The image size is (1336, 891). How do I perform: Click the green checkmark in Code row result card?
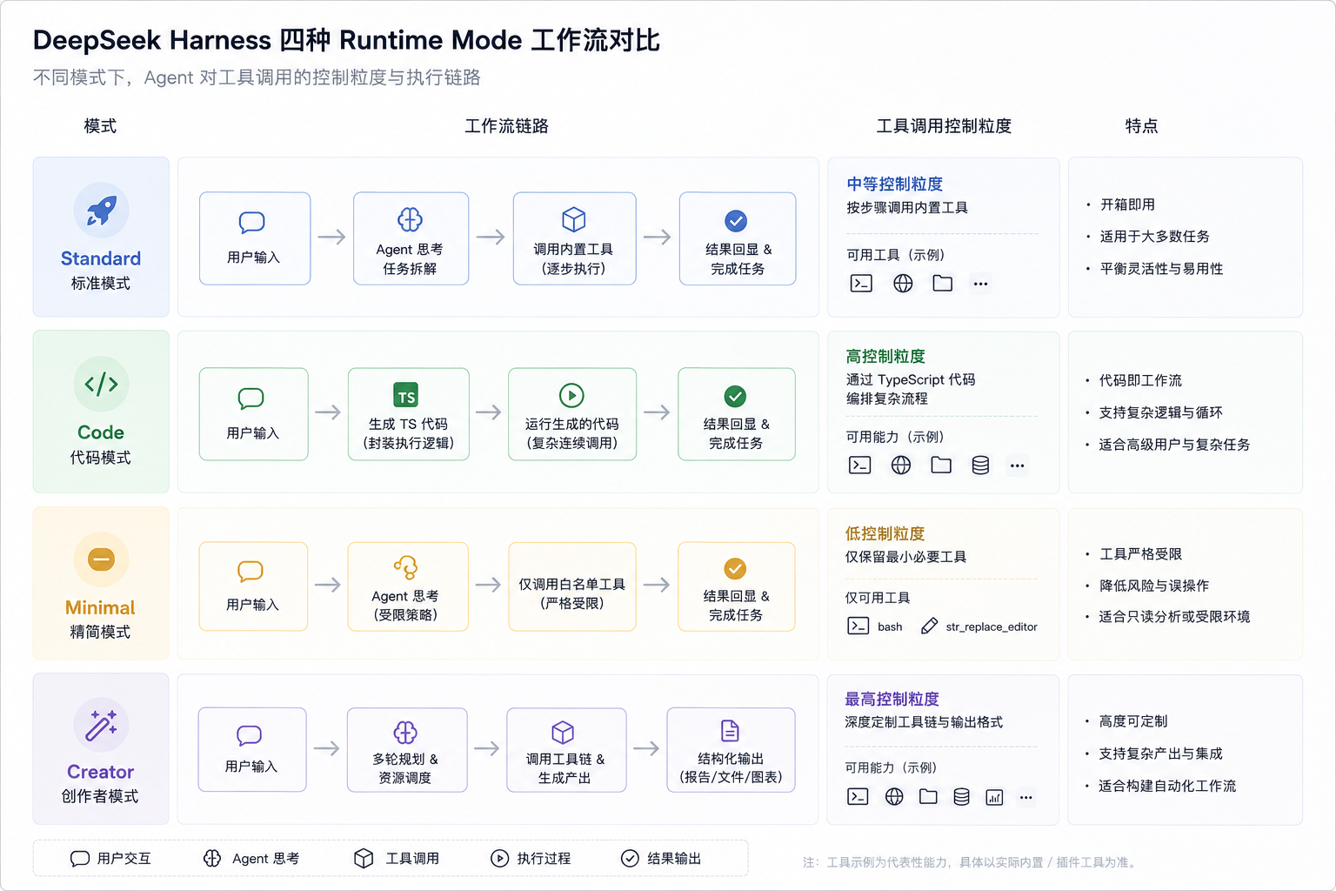735,396
